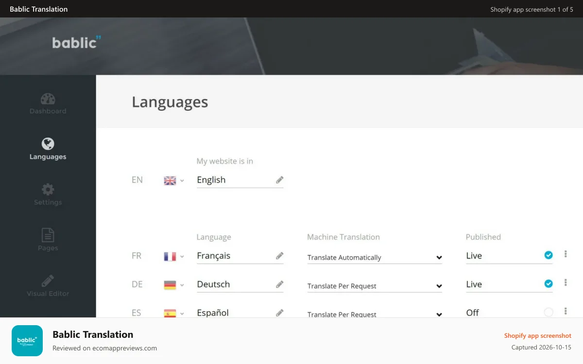This screenshot has width=583, height=364.
Task: Edit the English language name pencil
Action: pyautogui.click(x=280, y=180)
